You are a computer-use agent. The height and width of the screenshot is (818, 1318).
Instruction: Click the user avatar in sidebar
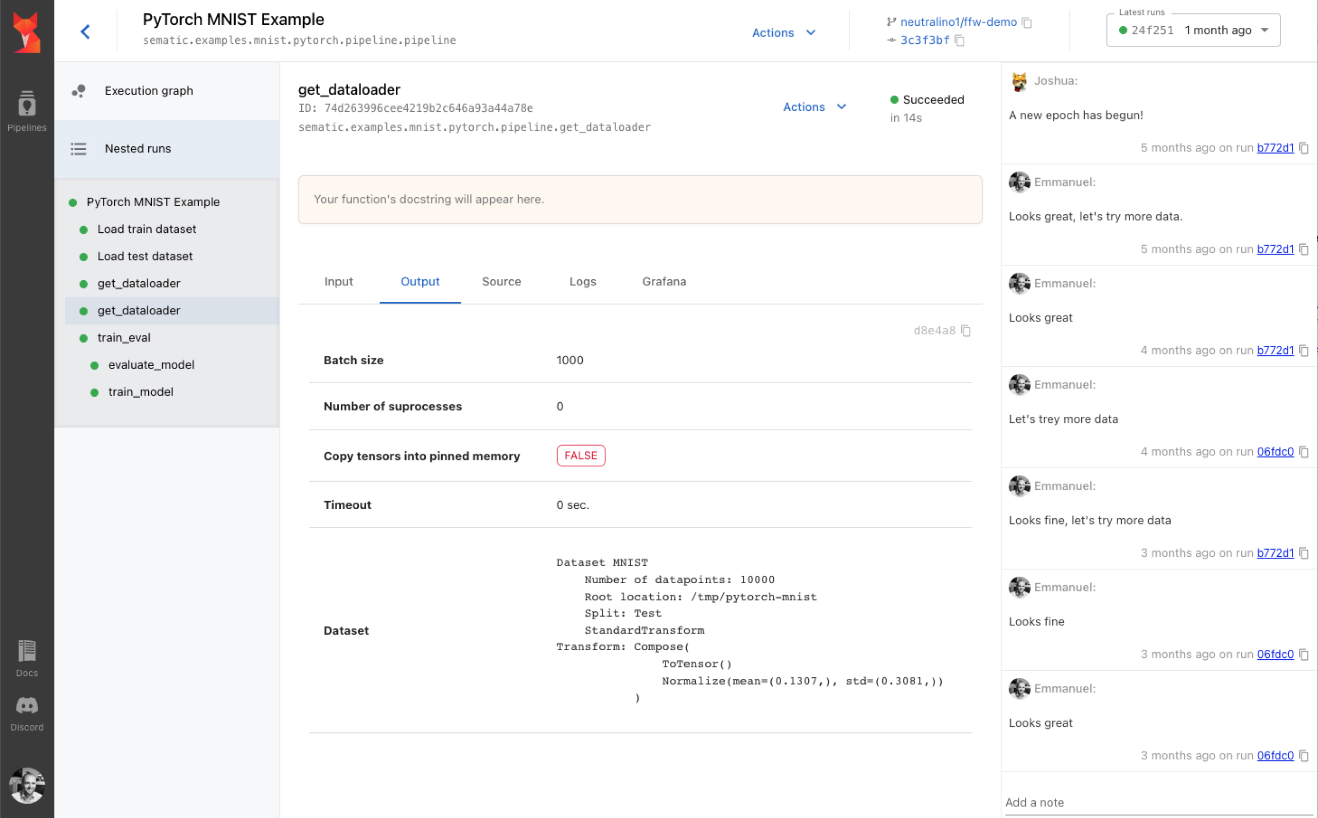click(x=27, y=785)
